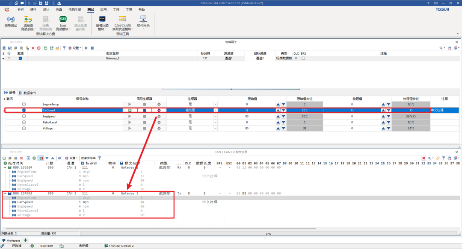Click the camera snapshot icon in the trace toolbar
Screen dimensions: 462x249
pyautogui.click(x=59, y=158)
